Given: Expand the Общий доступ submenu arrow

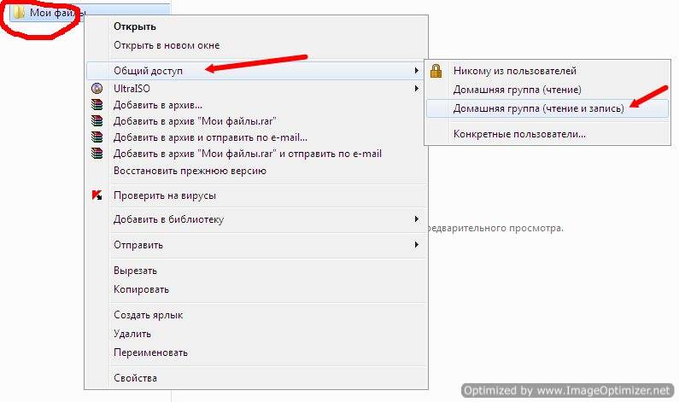Looking at the screenshot, I should tap(416, 70).
